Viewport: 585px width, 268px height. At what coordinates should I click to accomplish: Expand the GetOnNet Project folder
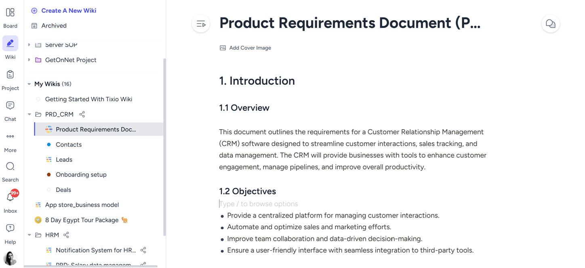[x=29, y=60]
